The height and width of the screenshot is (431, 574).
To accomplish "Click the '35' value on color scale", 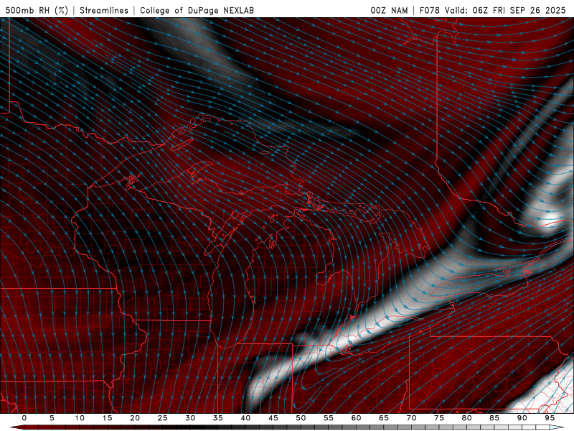I will [x=218, y=418].
